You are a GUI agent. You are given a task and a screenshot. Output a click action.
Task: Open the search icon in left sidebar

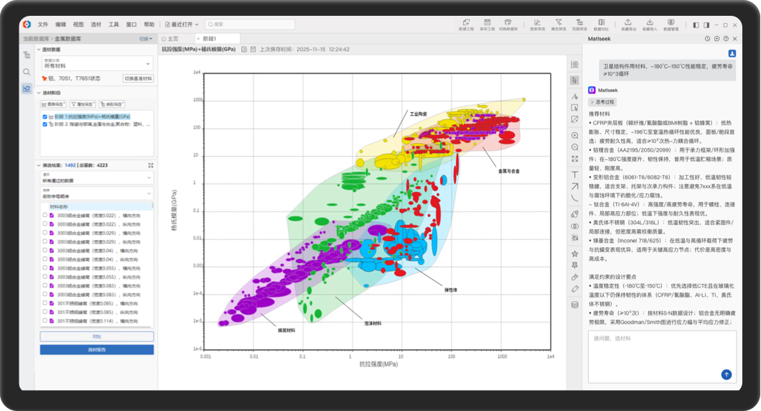pos(27,72)
